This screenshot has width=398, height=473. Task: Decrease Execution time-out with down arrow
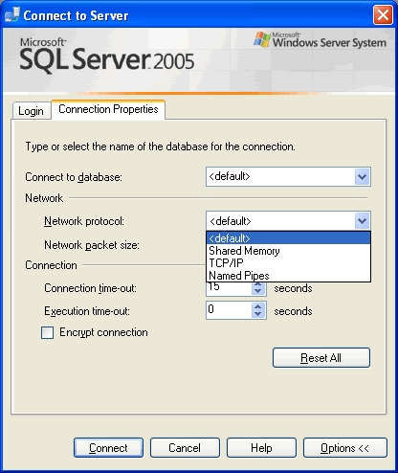[x=257, y=314]
